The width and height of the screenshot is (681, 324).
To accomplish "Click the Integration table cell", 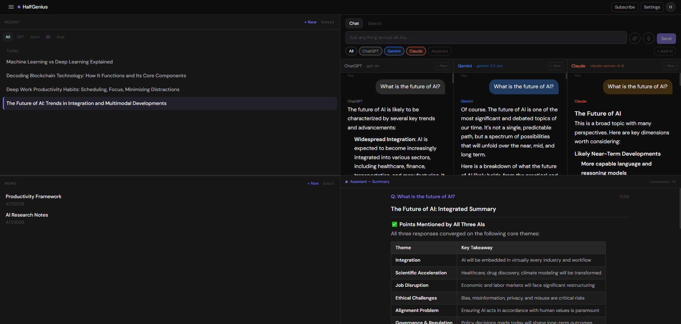I will [424, 260].
